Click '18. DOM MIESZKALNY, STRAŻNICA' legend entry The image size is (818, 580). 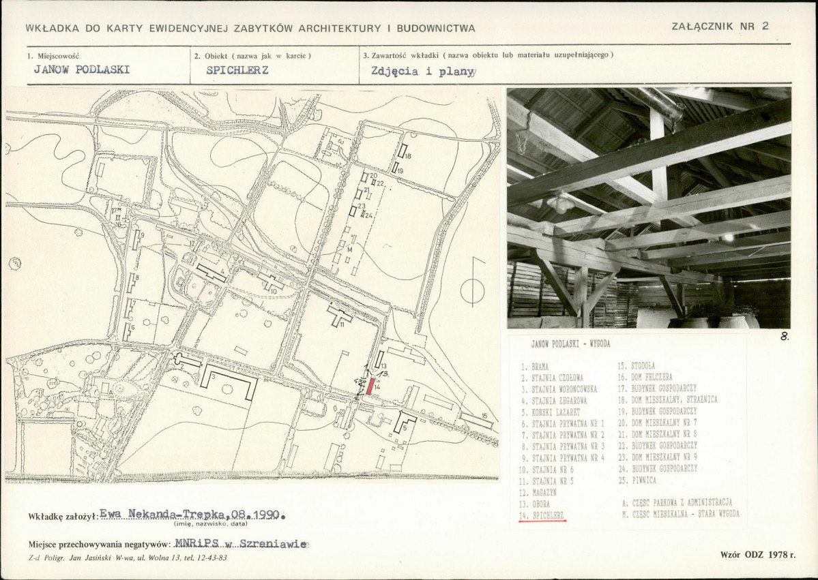667,400
